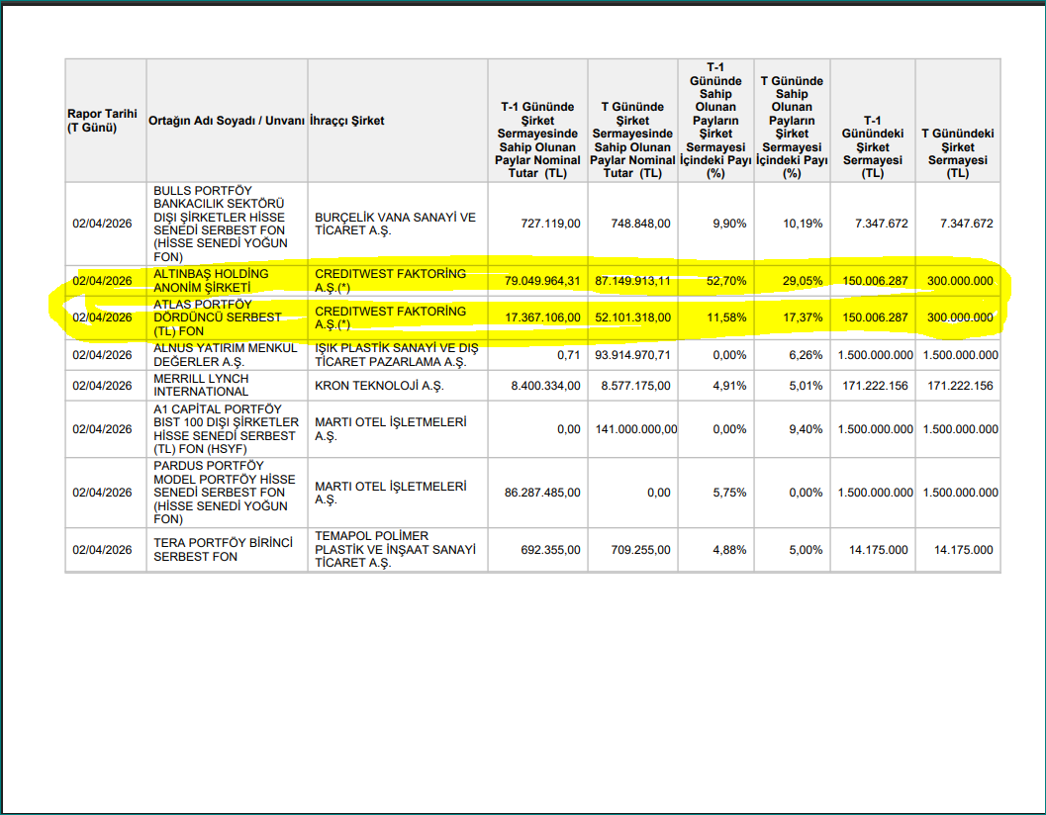
Task: Select the value 86.287.485,00
Action: [542, 493]
